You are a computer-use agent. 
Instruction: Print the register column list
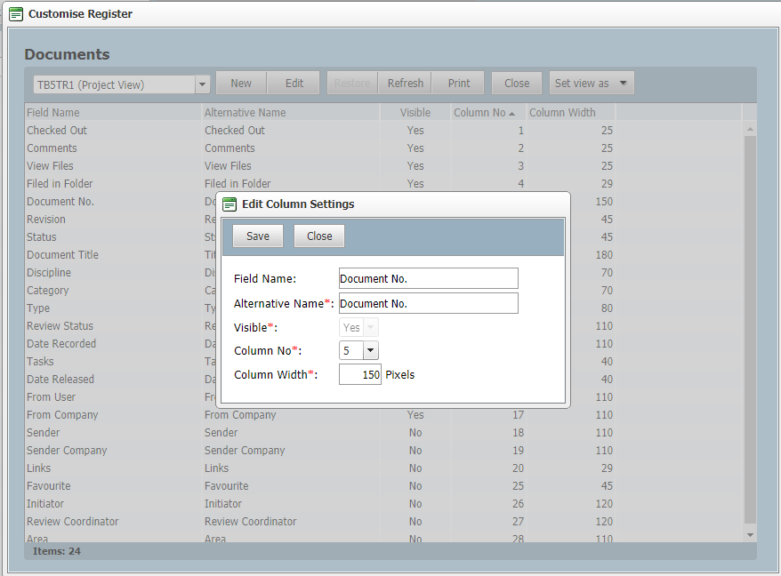pos(459,84)
